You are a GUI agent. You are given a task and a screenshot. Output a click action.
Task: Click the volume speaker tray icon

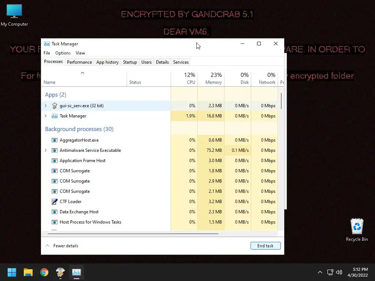tap(339, 272)
